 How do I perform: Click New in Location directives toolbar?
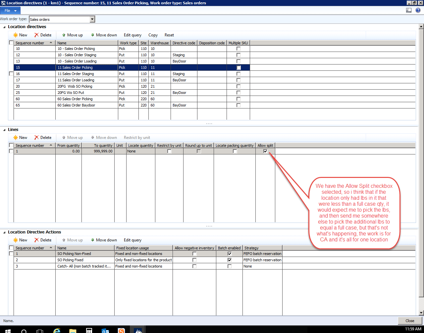(20, 35)
